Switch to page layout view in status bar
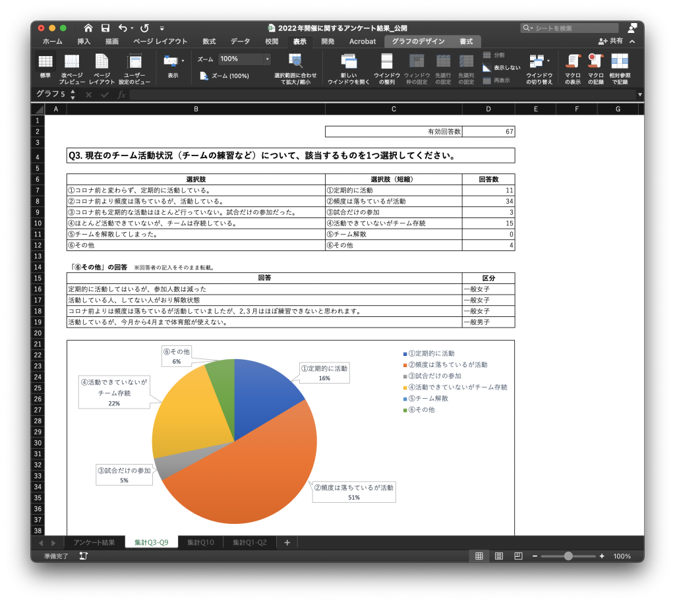 tap(499, 556)
